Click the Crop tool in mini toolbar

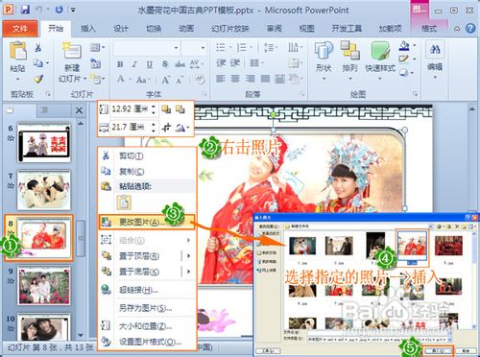pyautogui.click(x=166, y=128)
